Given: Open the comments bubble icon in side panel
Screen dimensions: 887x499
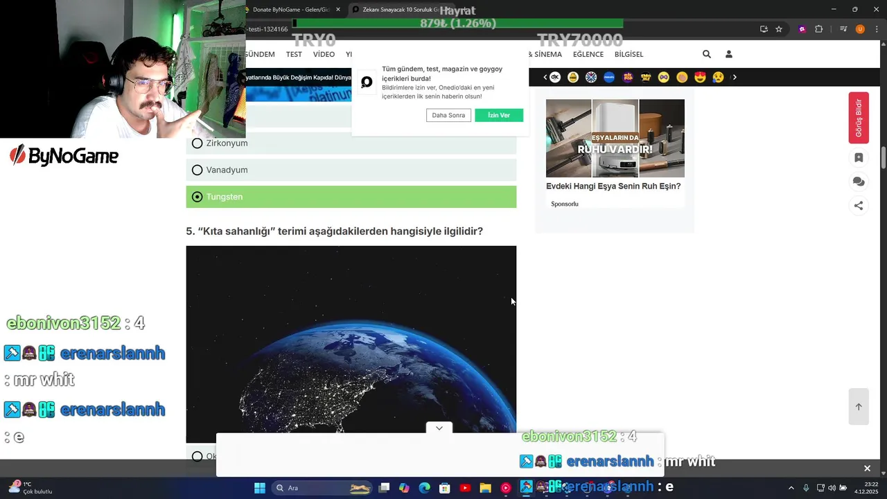Looking at the screenshot, I should [x=859, y=182].
